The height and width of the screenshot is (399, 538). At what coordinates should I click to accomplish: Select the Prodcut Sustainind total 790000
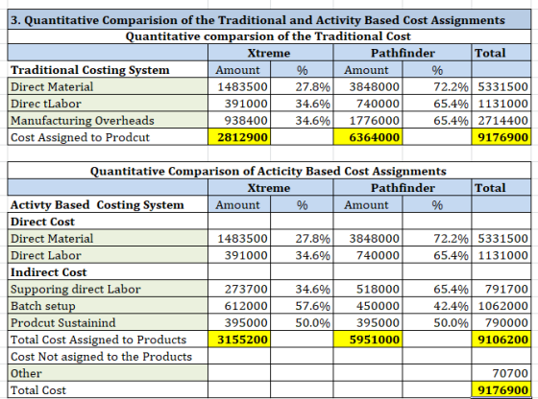pyautogui.click(x=501, y=322)
